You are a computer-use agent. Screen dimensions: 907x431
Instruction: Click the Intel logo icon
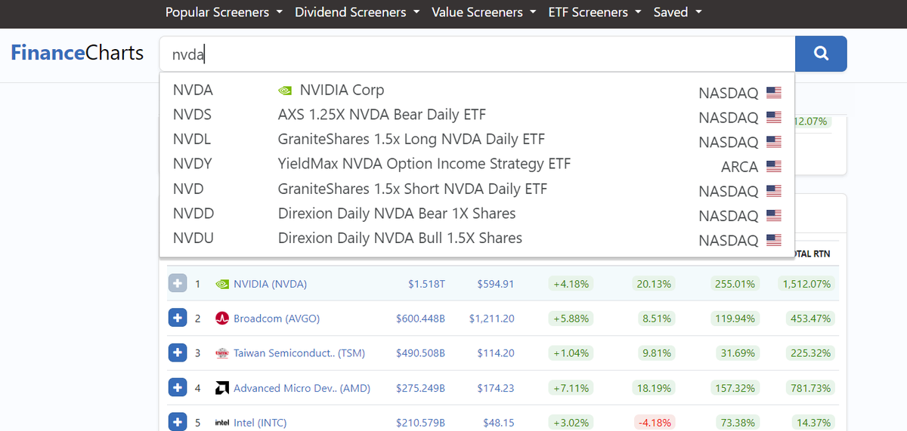coord(222,423)
